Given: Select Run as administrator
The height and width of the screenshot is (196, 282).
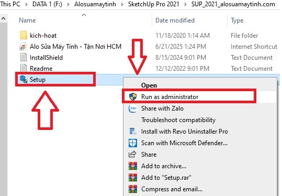Looking at the screenshot, I should click(170, 97).
